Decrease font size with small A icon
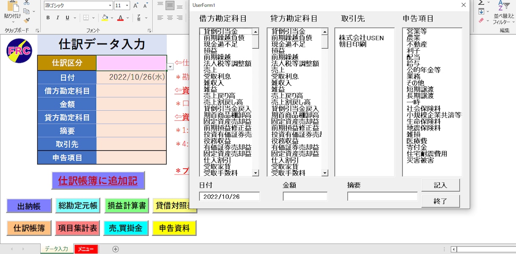516x254 pixels. pyautogui.click(x=145, y=5)
